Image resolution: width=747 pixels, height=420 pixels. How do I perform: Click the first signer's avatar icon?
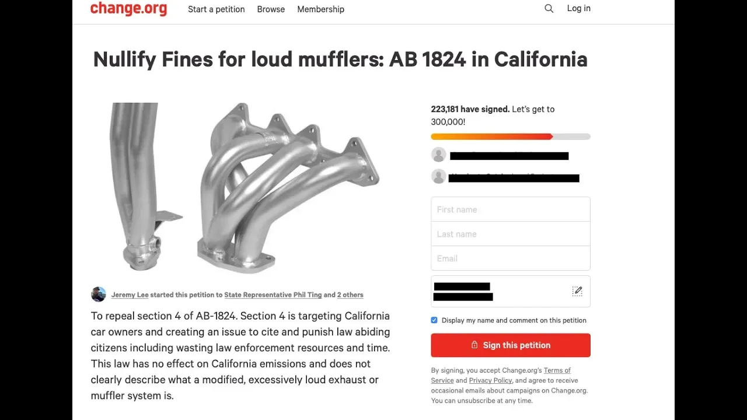click(439, 155)
